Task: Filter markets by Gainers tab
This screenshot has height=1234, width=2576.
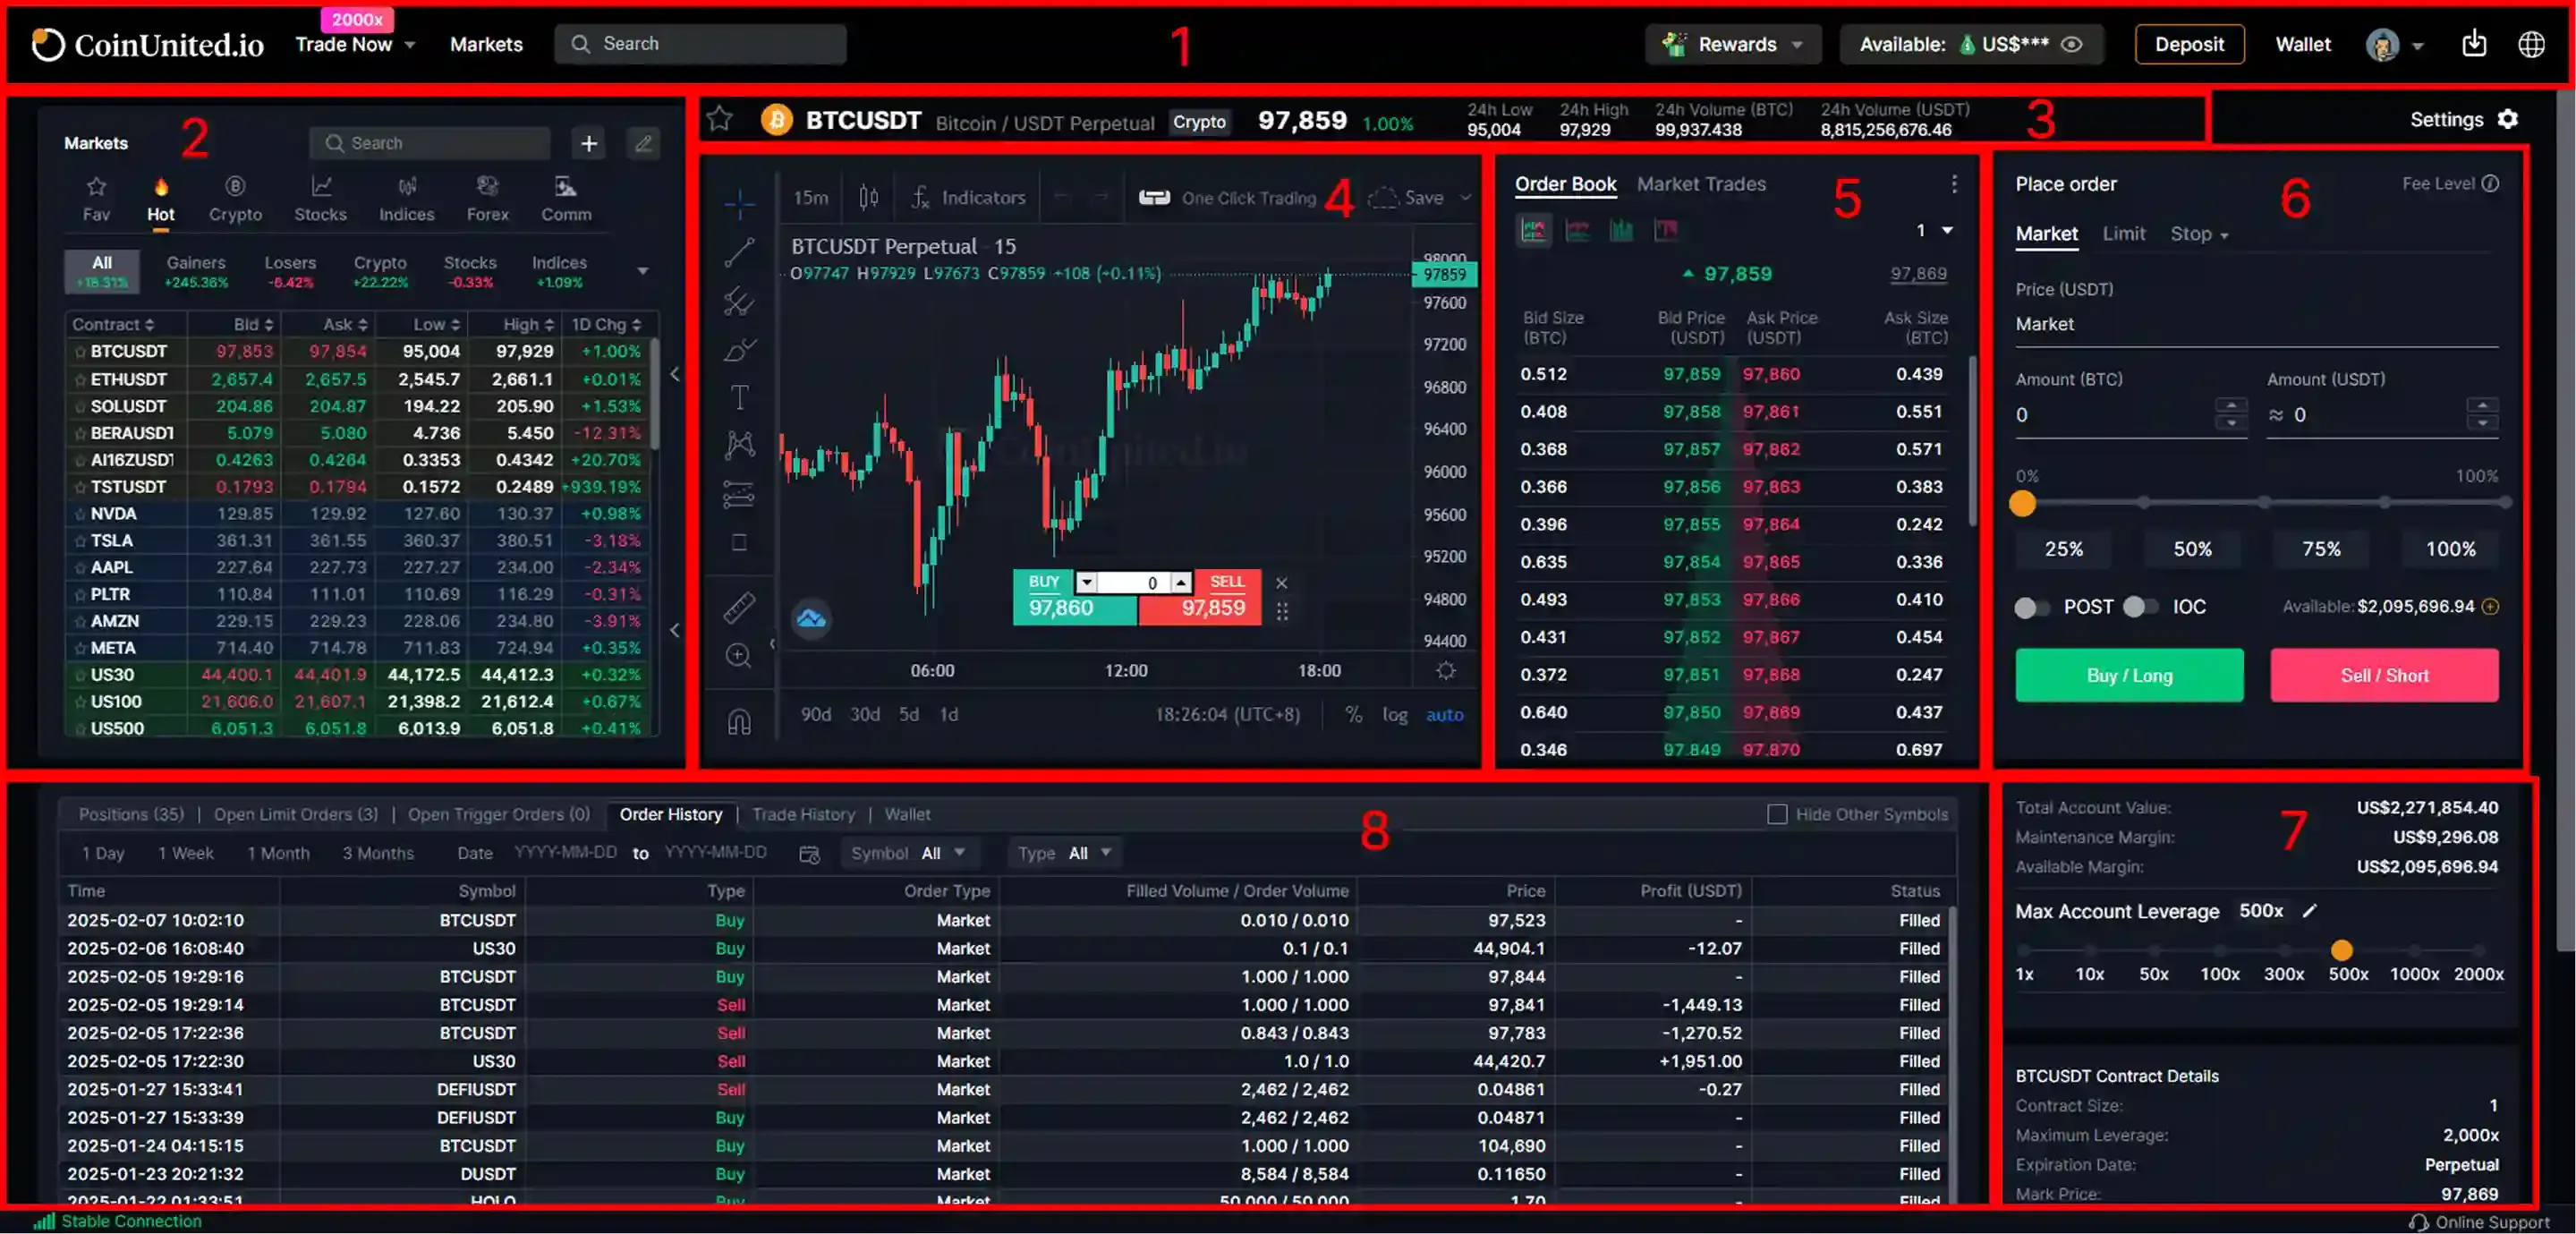Action: pos(196,270)
